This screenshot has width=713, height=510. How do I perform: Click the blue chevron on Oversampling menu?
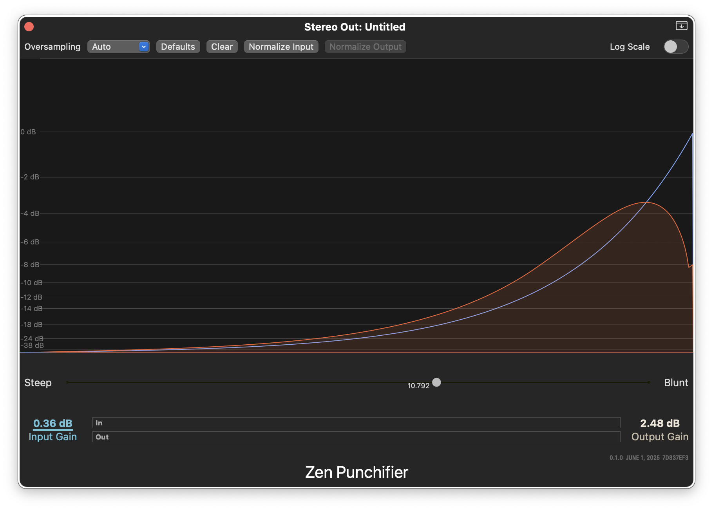click(144, 47)
